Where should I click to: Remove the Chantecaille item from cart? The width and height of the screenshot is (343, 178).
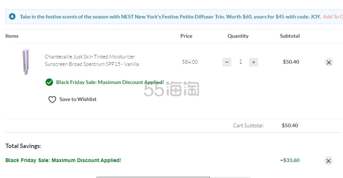329,63
